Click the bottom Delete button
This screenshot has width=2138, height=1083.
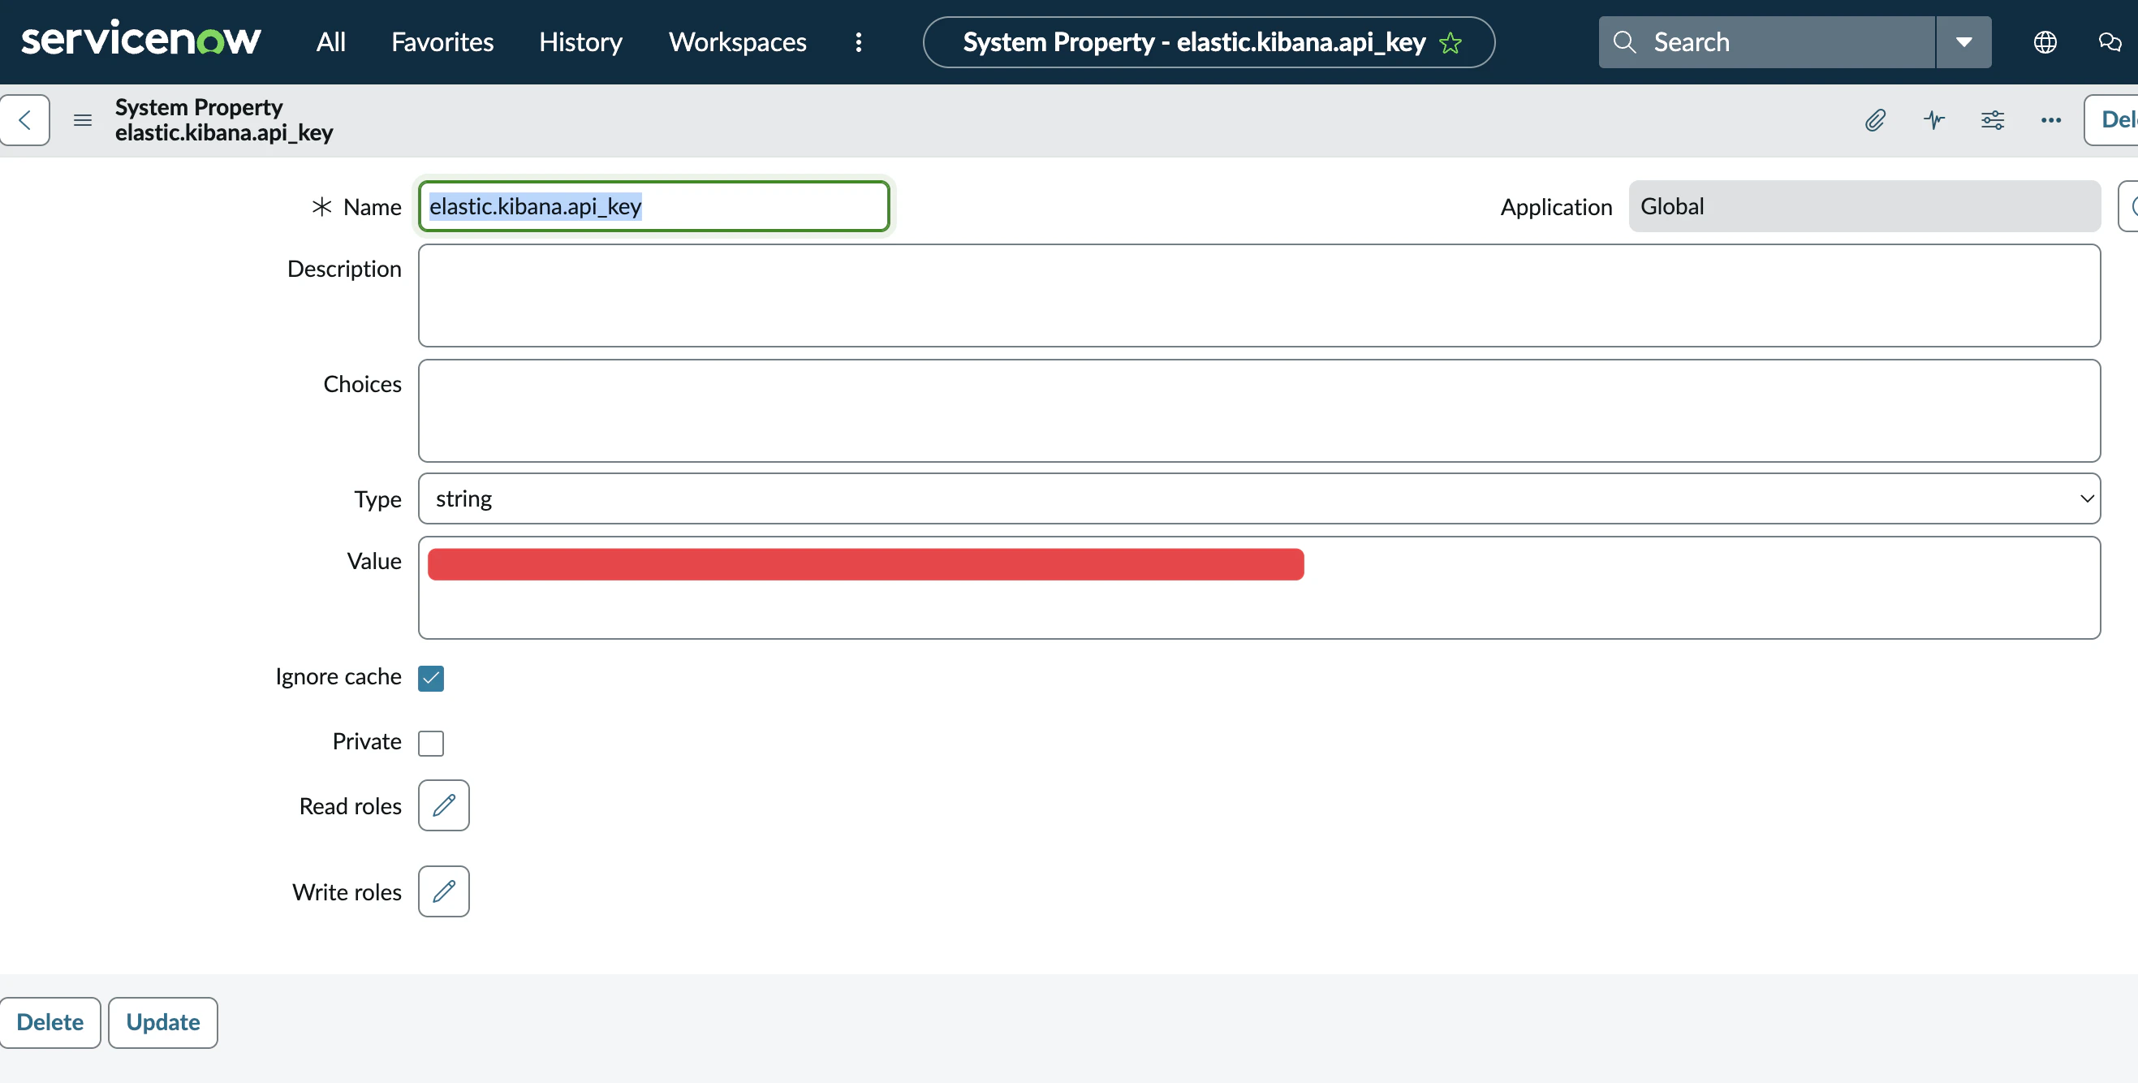(50, 1022)
